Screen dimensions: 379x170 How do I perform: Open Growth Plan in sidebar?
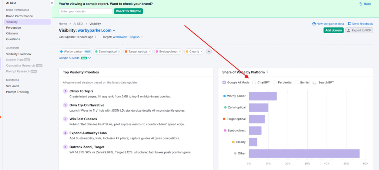(18, 59)
